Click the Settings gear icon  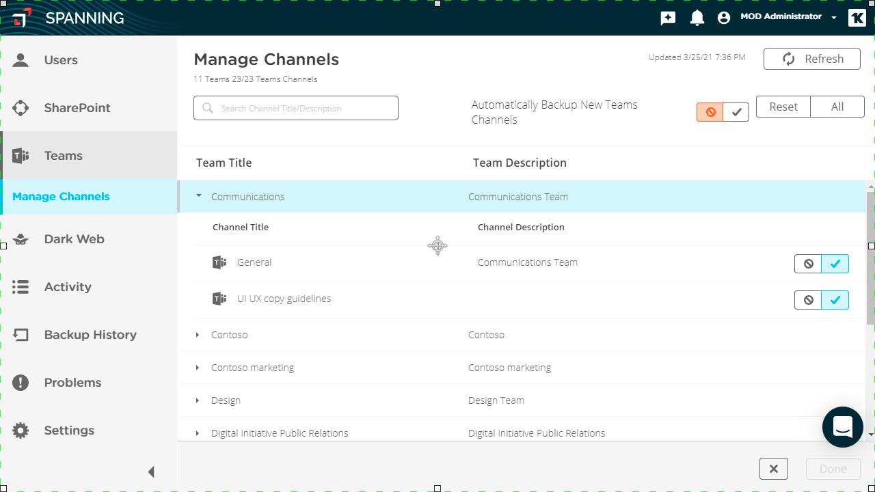tap(21, 430)
